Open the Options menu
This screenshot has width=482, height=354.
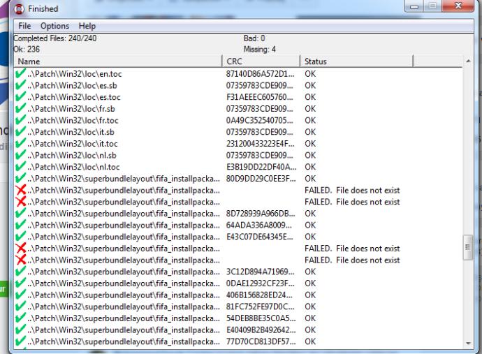click(54, 26)
